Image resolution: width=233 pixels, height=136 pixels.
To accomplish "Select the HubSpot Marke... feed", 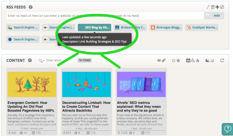I will point(202,28).
